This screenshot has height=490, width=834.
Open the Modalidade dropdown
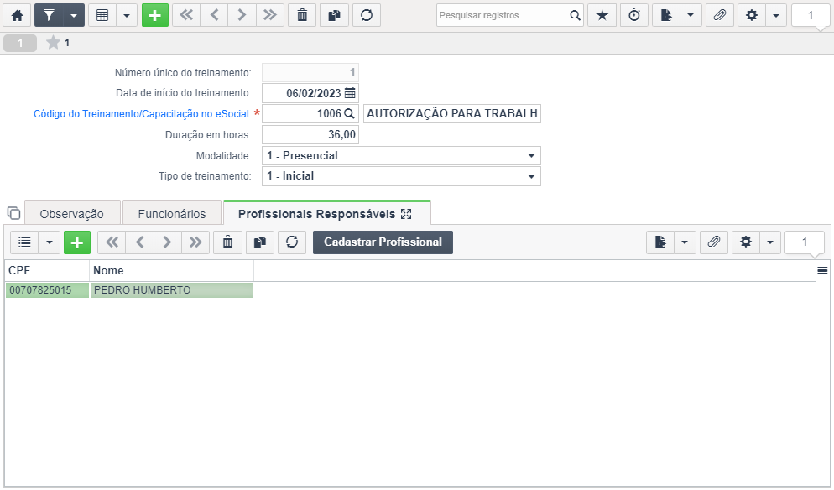click(x=401, y=156)
